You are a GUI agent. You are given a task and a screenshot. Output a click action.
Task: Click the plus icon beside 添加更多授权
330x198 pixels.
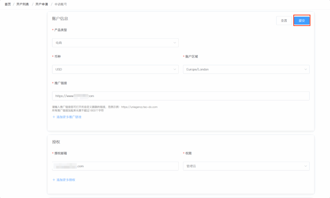54,180
